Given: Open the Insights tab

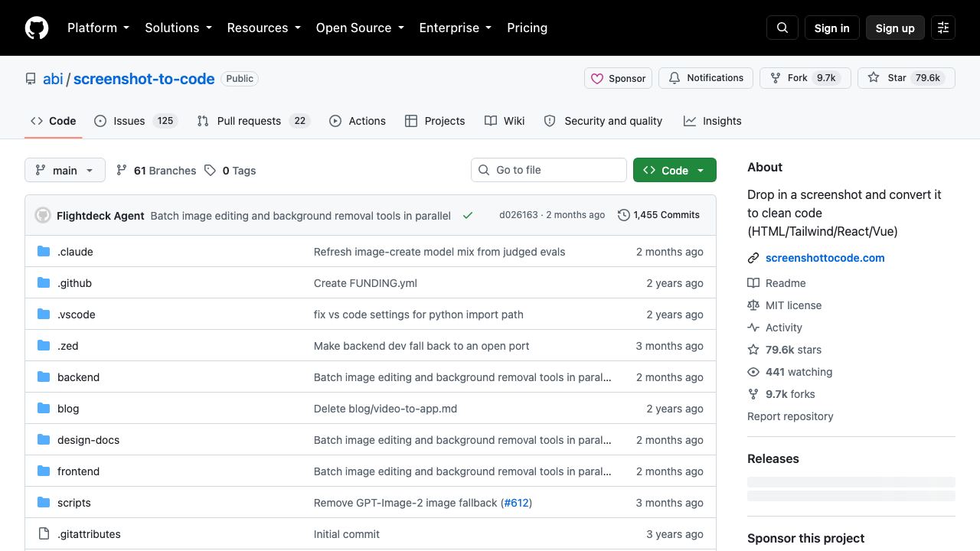Looking at the screenshot, I should point(713,121).
